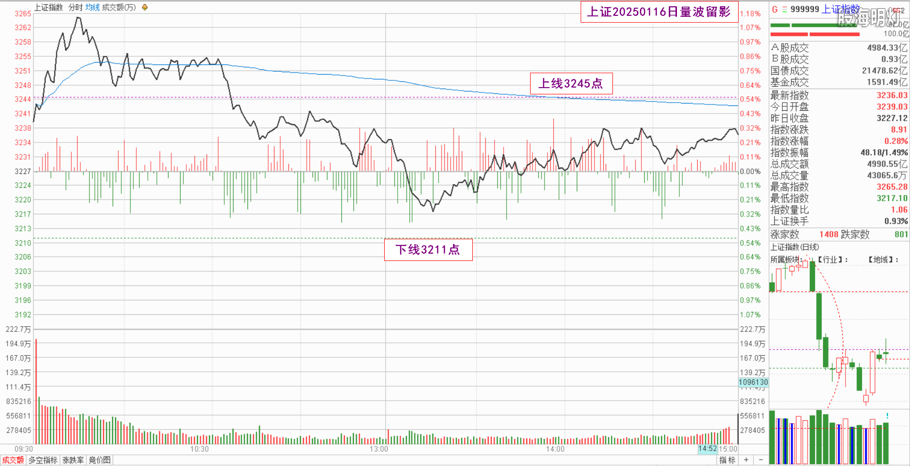The width and height of the screenshot is (910, 466).
Task: Click the 09:30 time axis label
Action: point(24,449)
